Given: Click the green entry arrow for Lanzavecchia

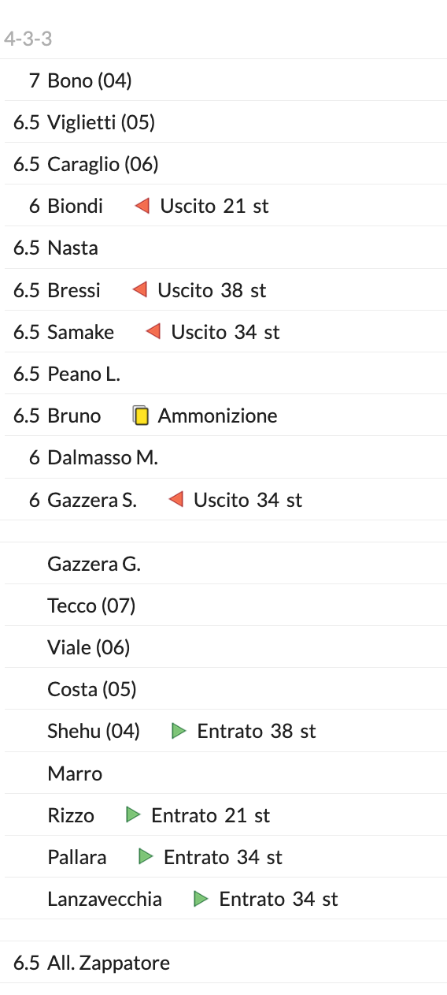Looking at the screenshot, I should click(201, 898).
